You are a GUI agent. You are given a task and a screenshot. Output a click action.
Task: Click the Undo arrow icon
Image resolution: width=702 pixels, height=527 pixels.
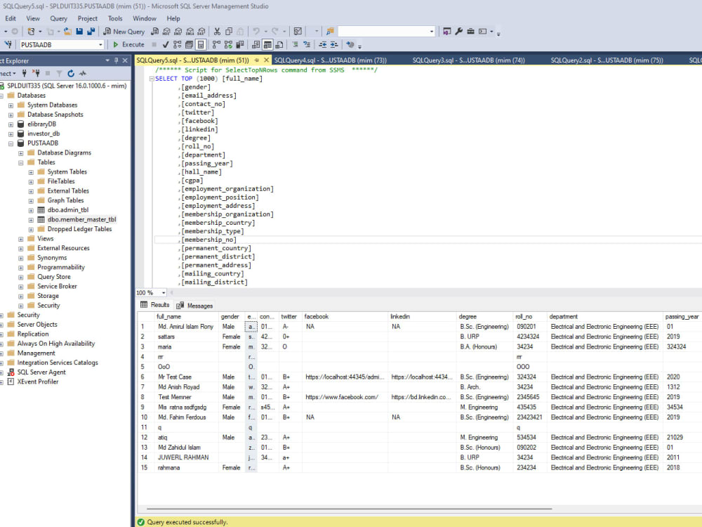tap(256, 32)
